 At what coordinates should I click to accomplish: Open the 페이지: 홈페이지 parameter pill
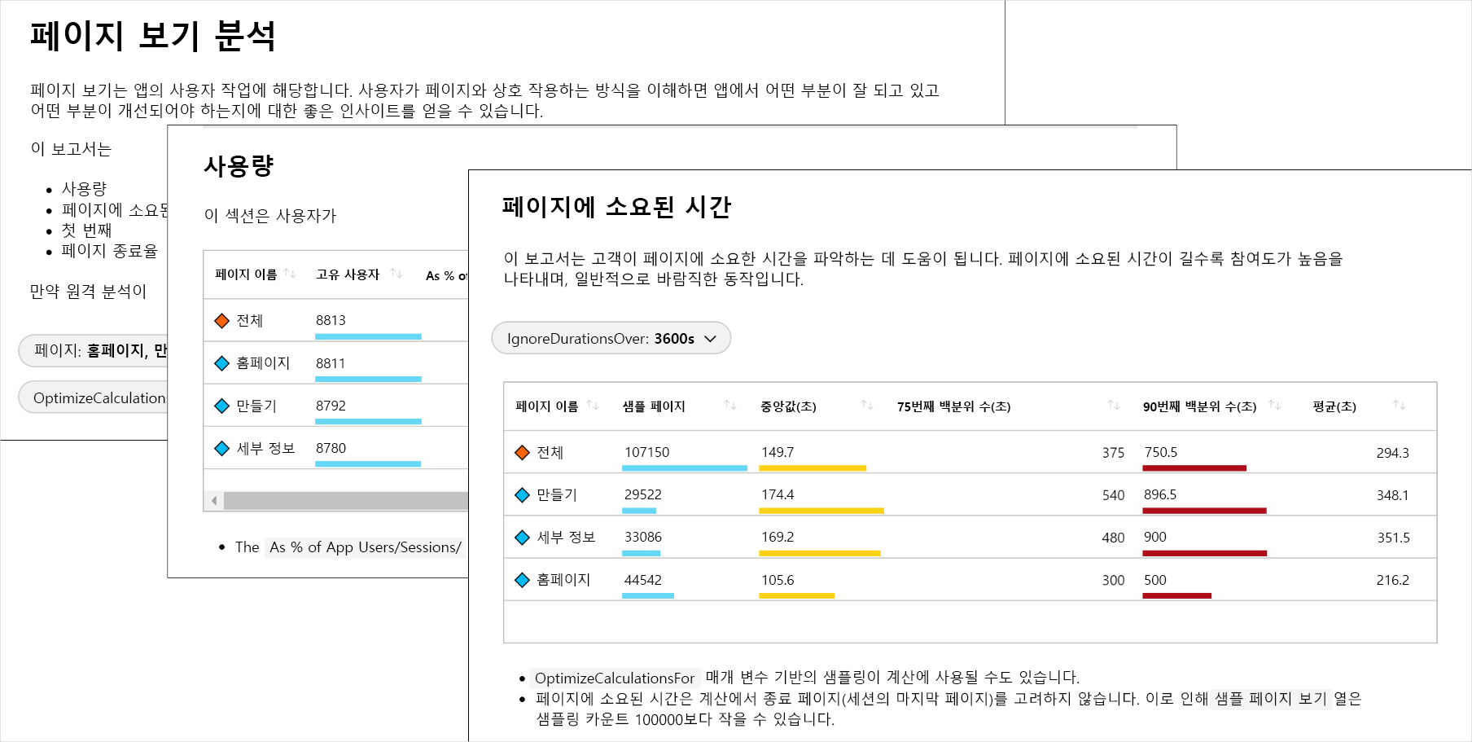coord(93,350)
